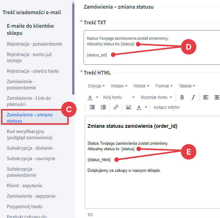Click the sidebar vertical scrollbar thumb
The image size is (220, 218).
click(73, 49)
